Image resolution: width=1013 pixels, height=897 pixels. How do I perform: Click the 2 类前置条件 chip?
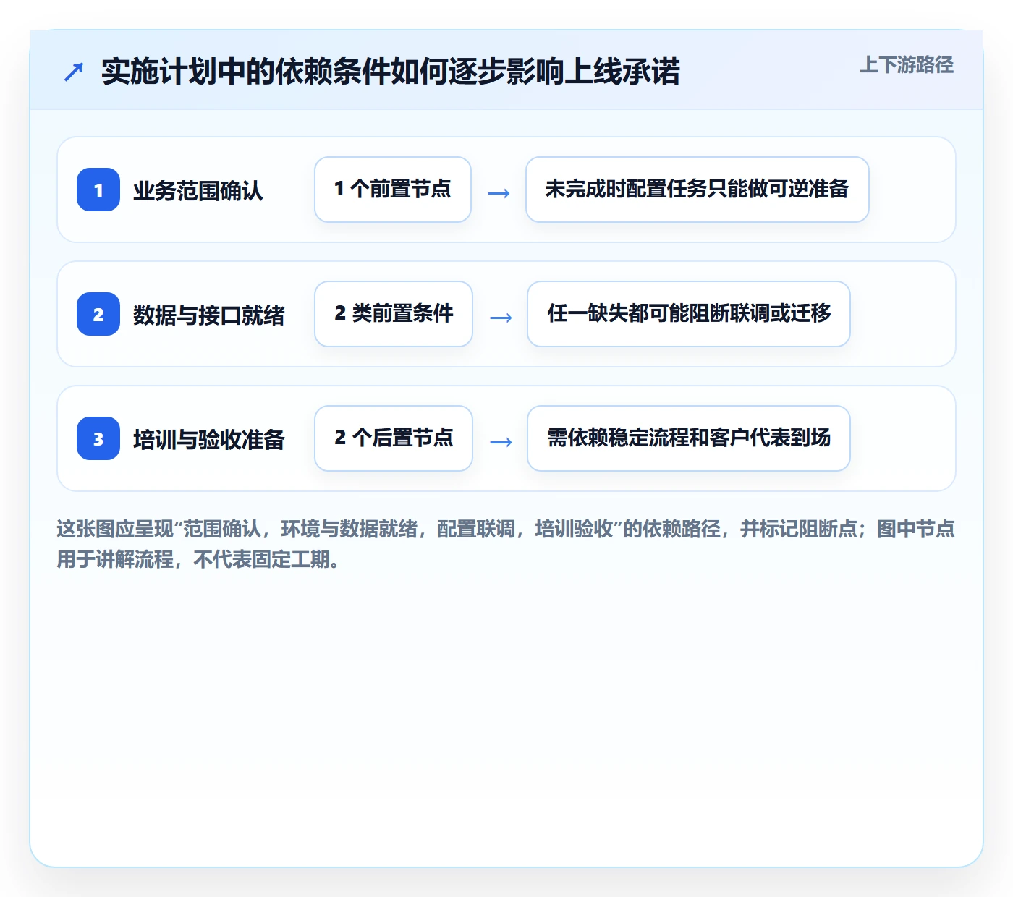394,314
